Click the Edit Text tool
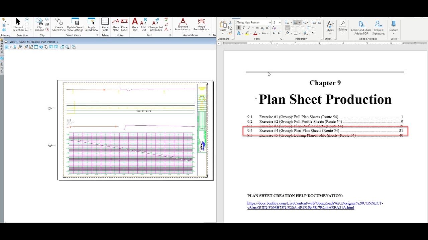The height and width of the screenshot is (240, 428). (x=143, y=24)
